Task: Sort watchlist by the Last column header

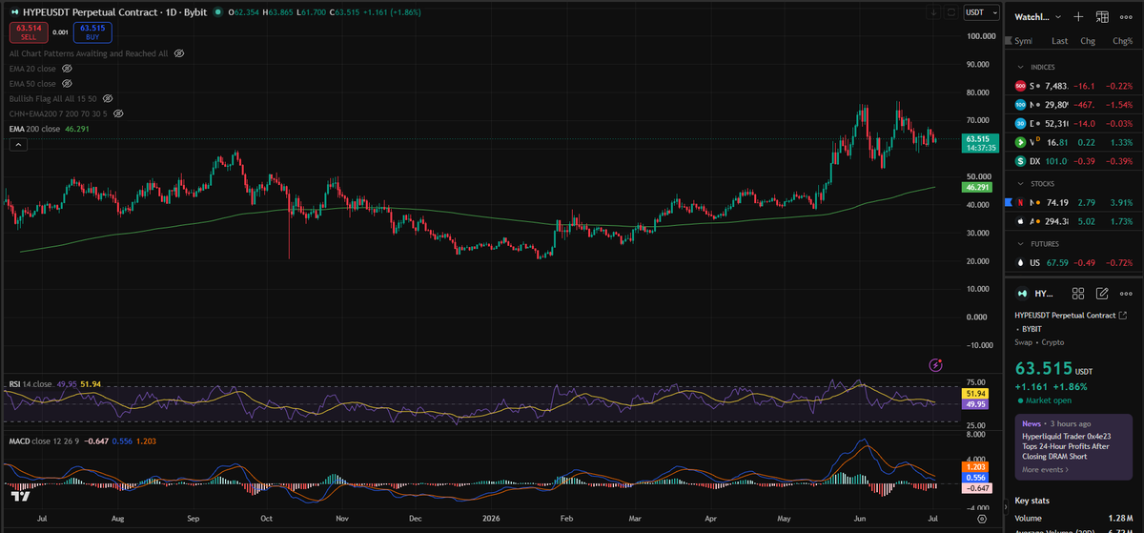Action: point(1059,41)
